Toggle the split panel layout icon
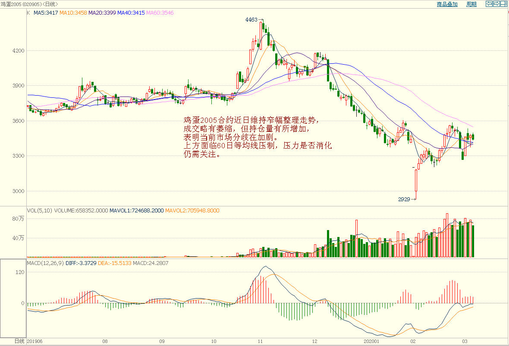 tap(504, 4)
